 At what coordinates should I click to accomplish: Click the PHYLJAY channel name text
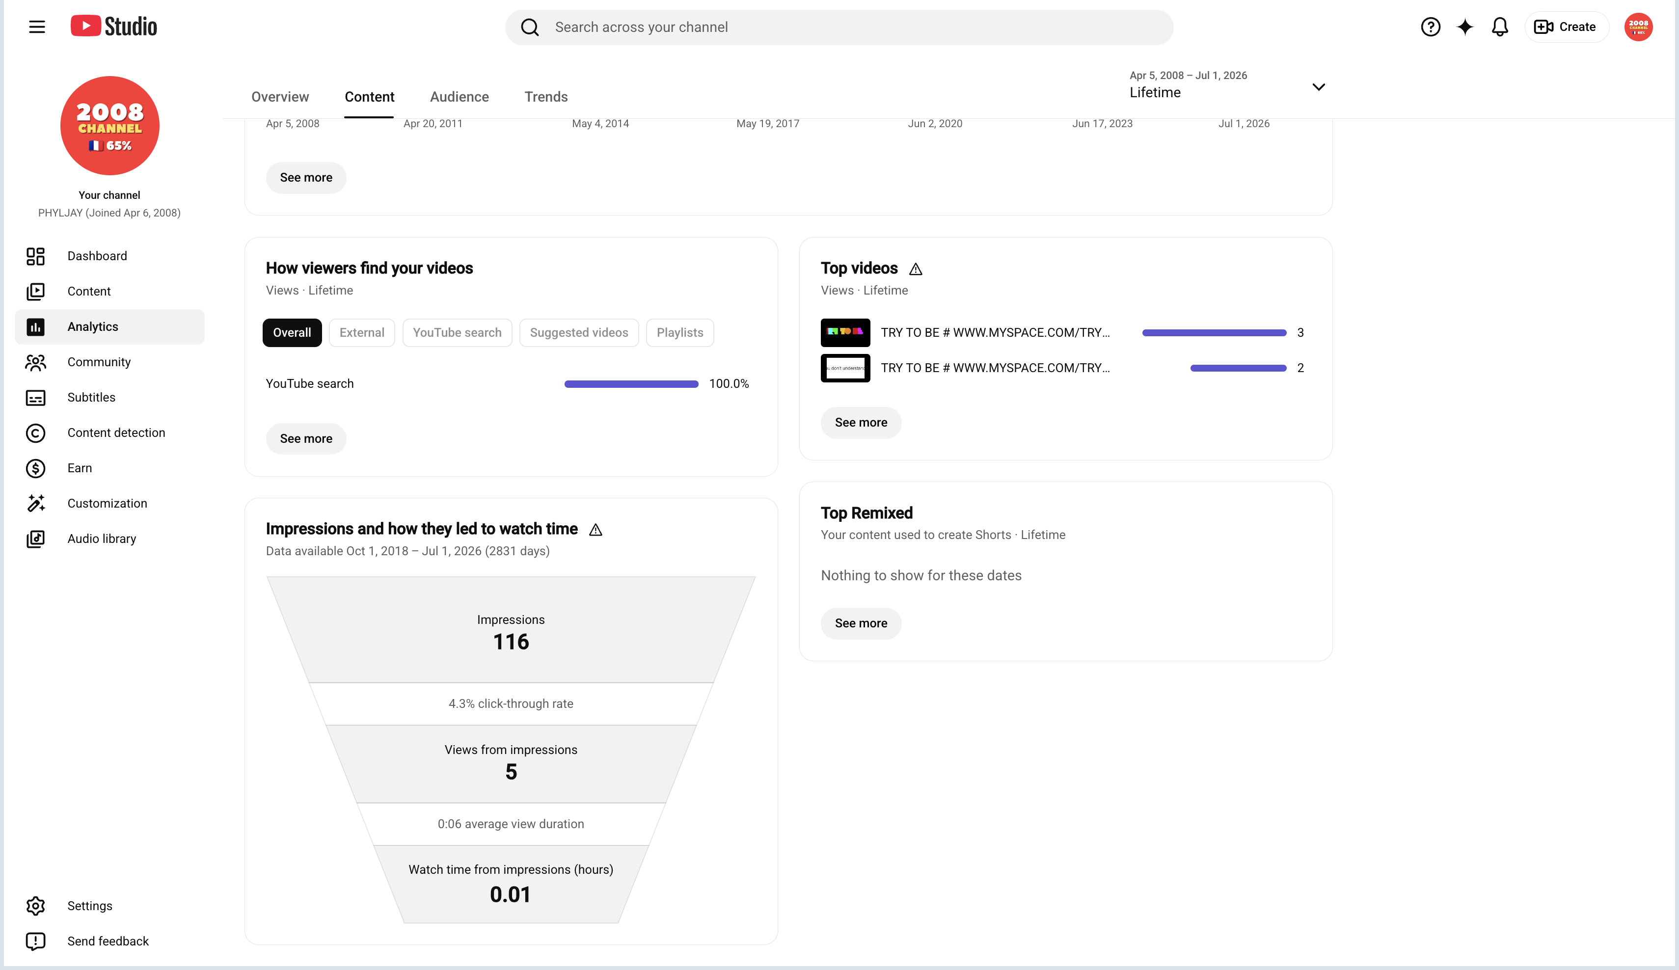pyautogui.click(x=109, y=213)
